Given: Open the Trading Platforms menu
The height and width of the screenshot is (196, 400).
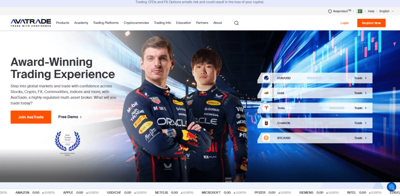Looking at the screenshot, I should click(105, 23).
